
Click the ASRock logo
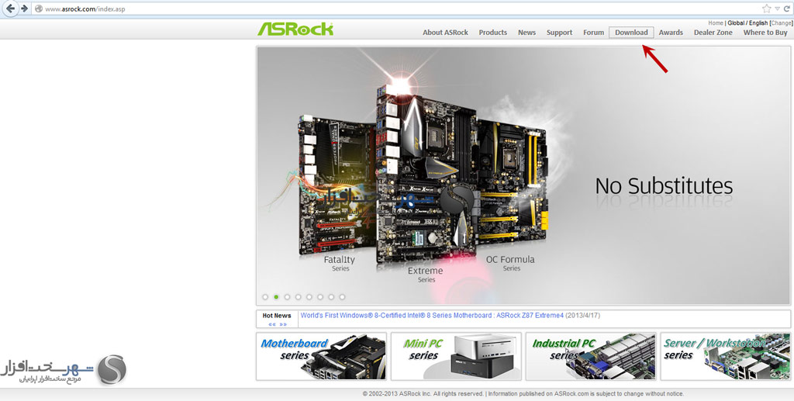tap(295, 29)
